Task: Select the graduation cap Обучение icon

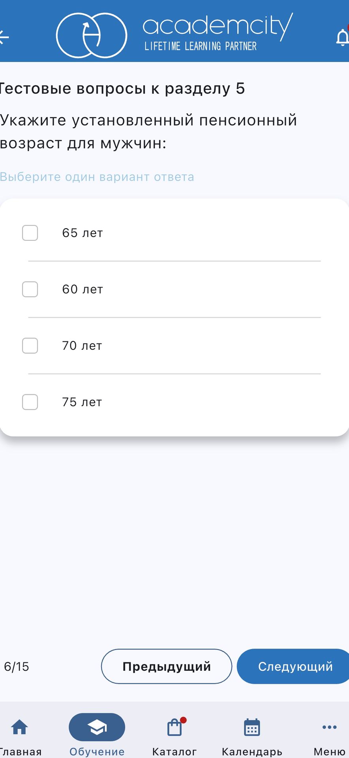Action: [x=97, y=727]
